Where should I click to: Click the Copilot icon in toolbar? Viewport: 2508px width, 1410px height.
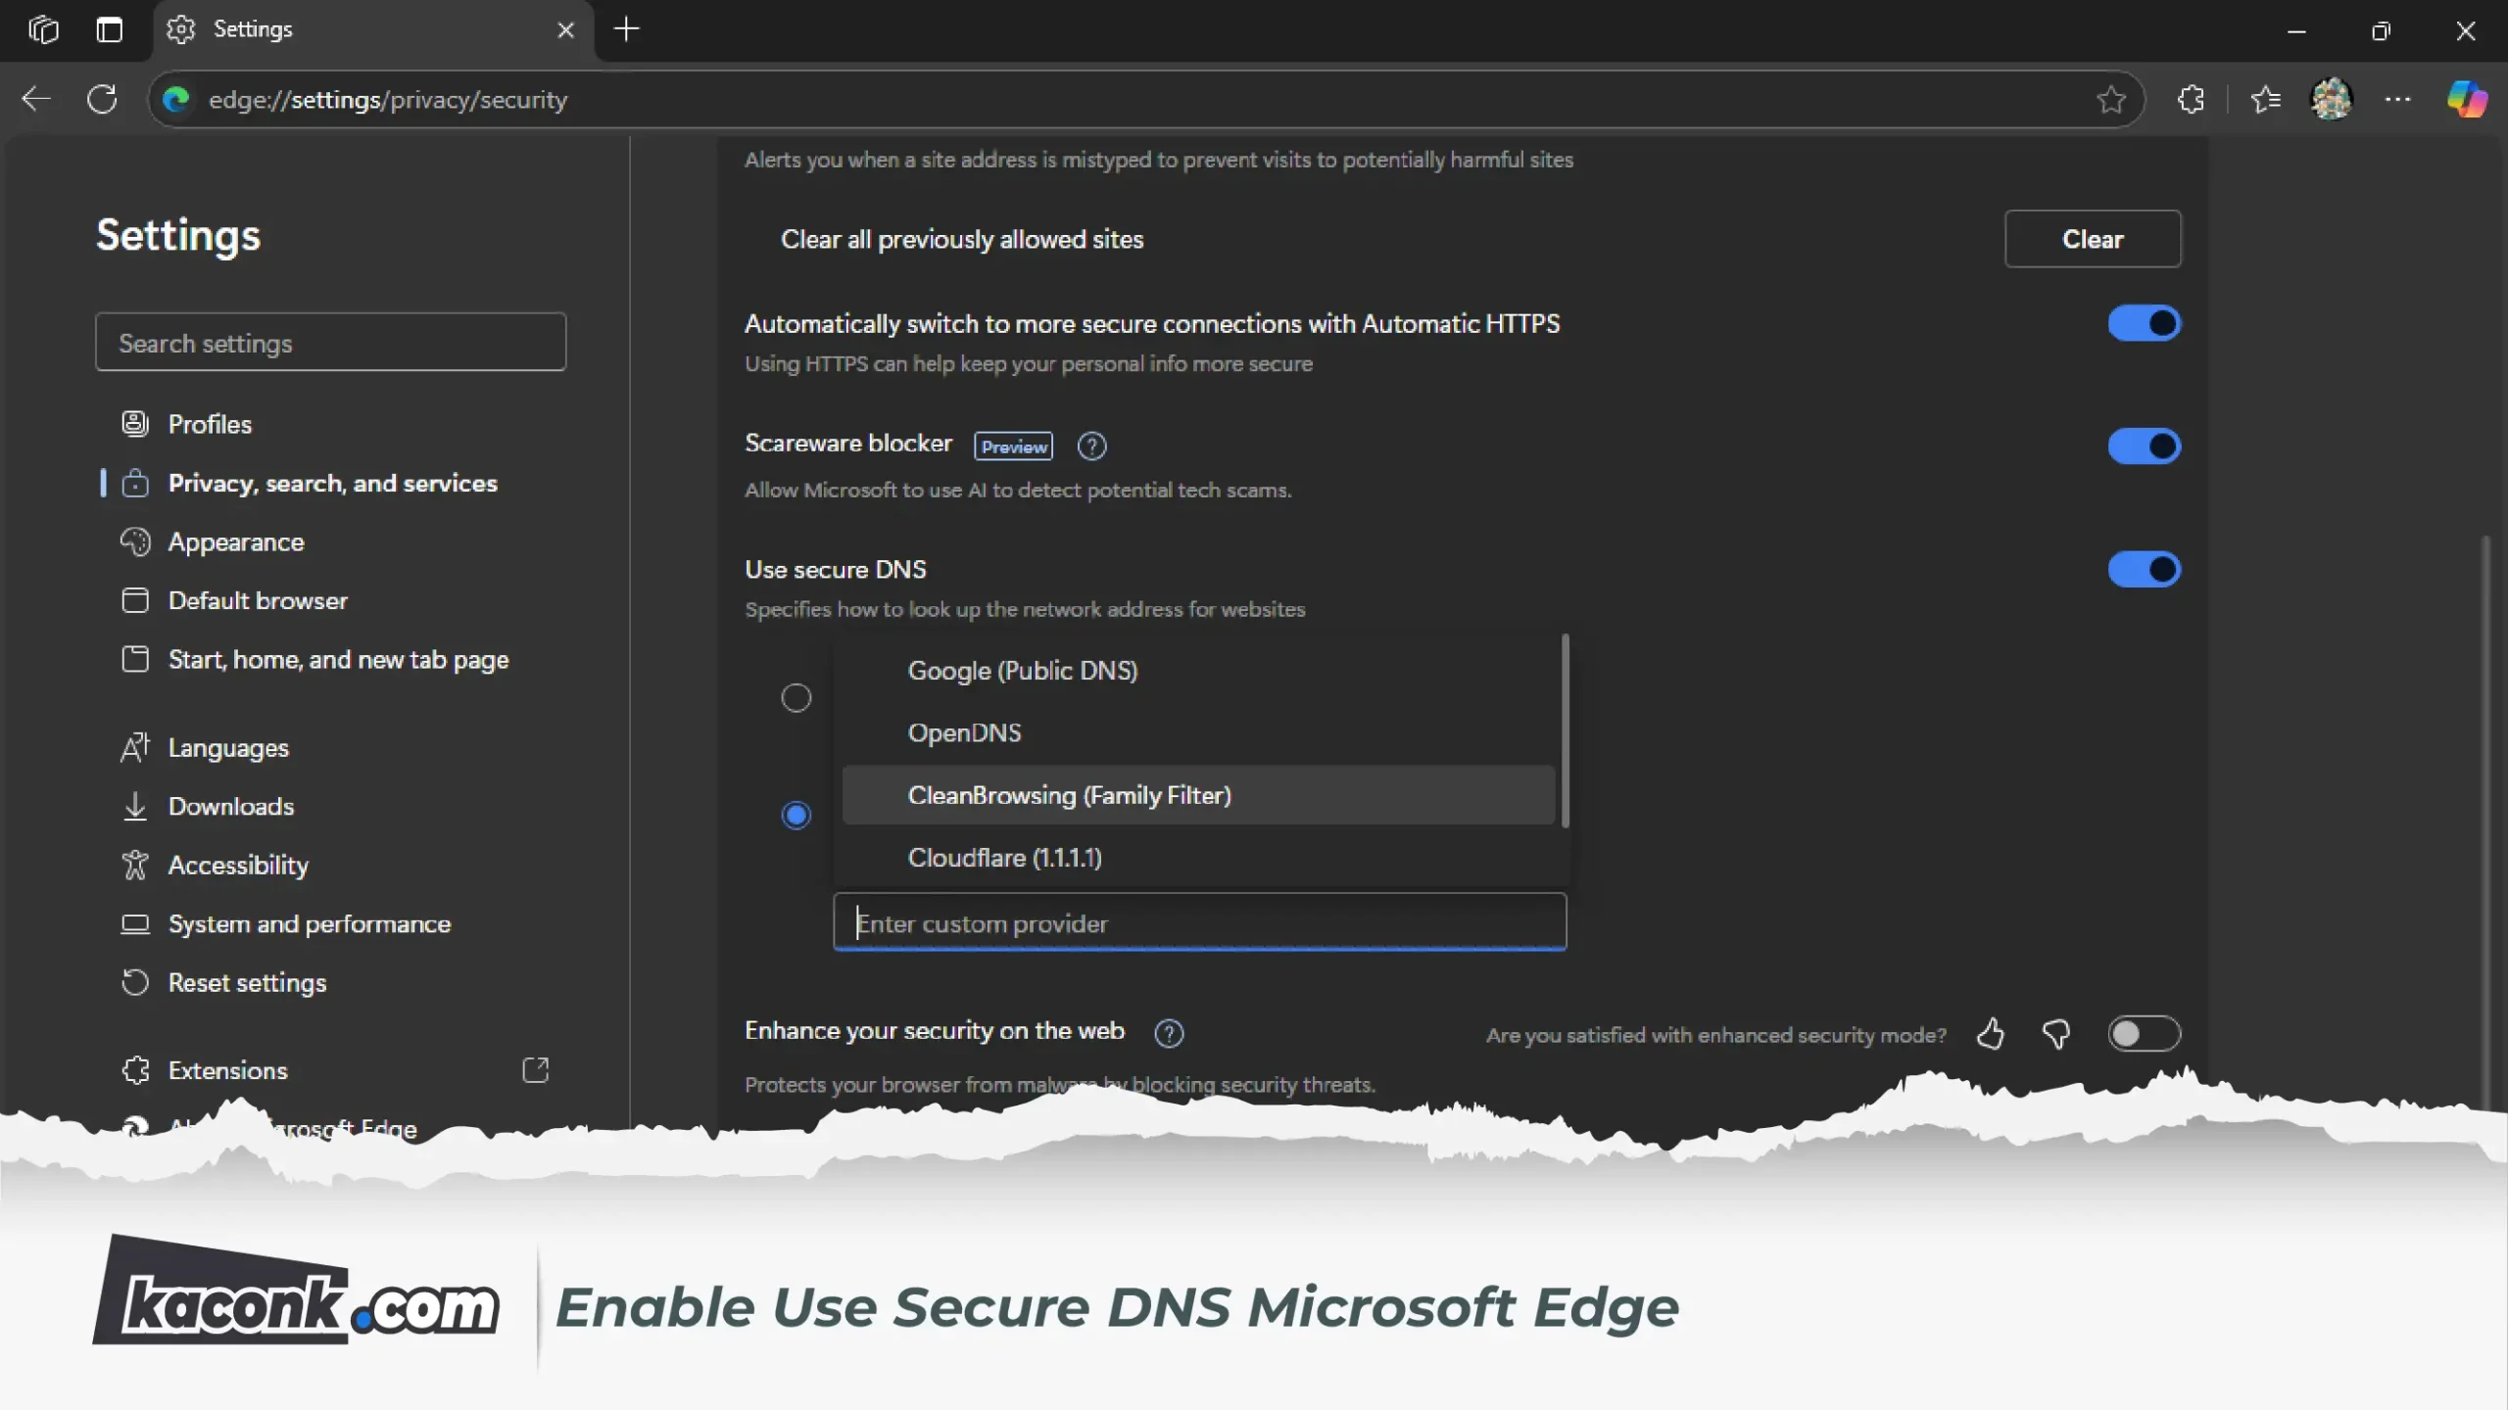2466,99
